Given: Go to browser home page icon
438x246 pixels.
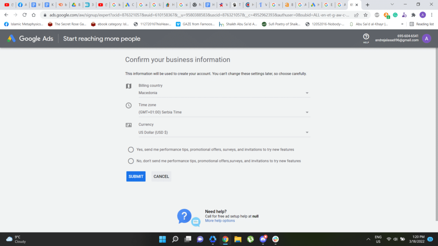Looking at the screenshot, I should 34,15.
